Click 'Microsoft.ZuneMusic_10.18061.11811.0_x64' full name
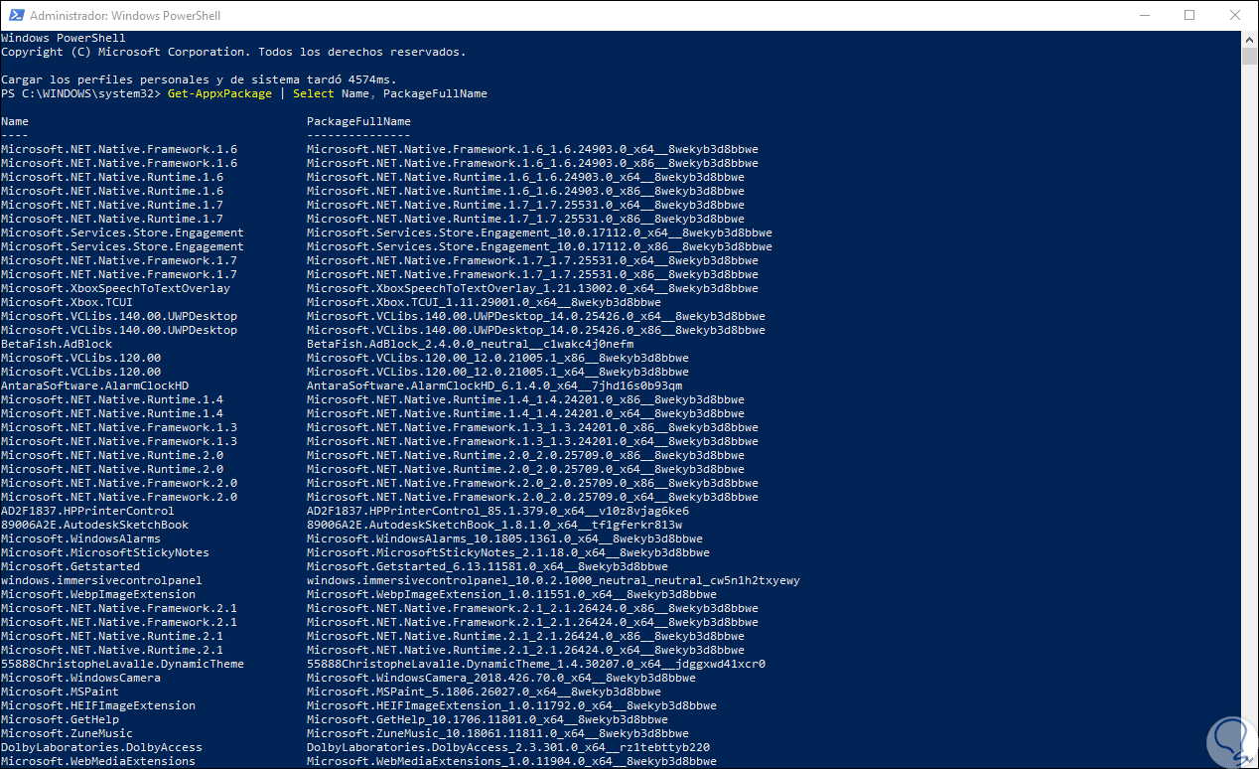The image size is (1259, 769). (x=497, y=733)
